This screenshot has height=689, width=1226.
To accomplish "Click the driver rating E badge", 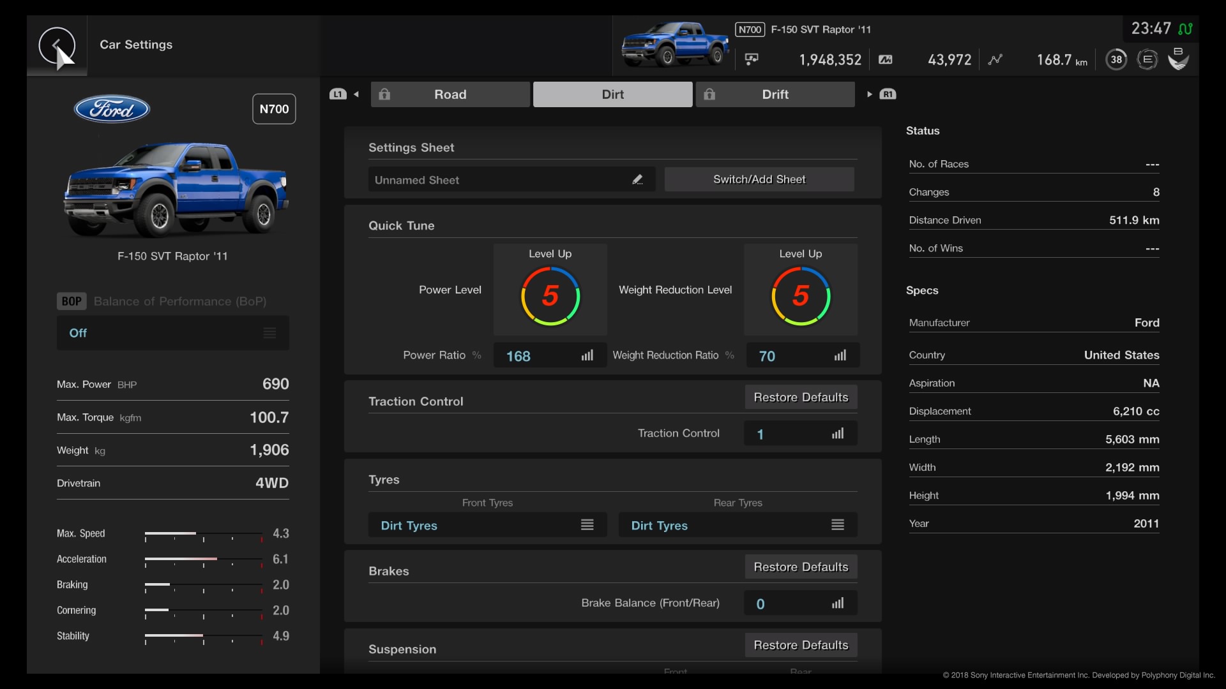I will pyautogui.click(x=1147, y=59).
